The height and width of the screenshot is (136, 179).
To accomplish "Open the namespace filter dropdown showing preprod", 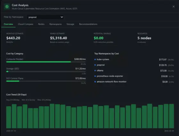I will [x=45, y=17].
